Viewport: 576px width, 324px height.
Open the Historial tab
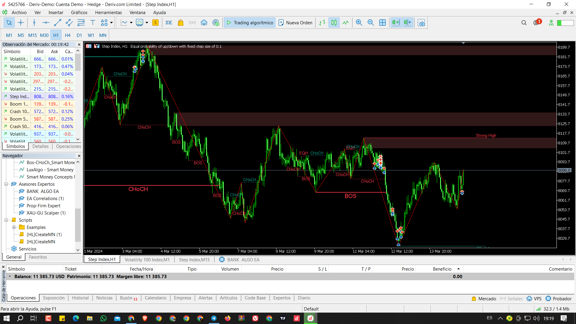(x=80, y=298)
